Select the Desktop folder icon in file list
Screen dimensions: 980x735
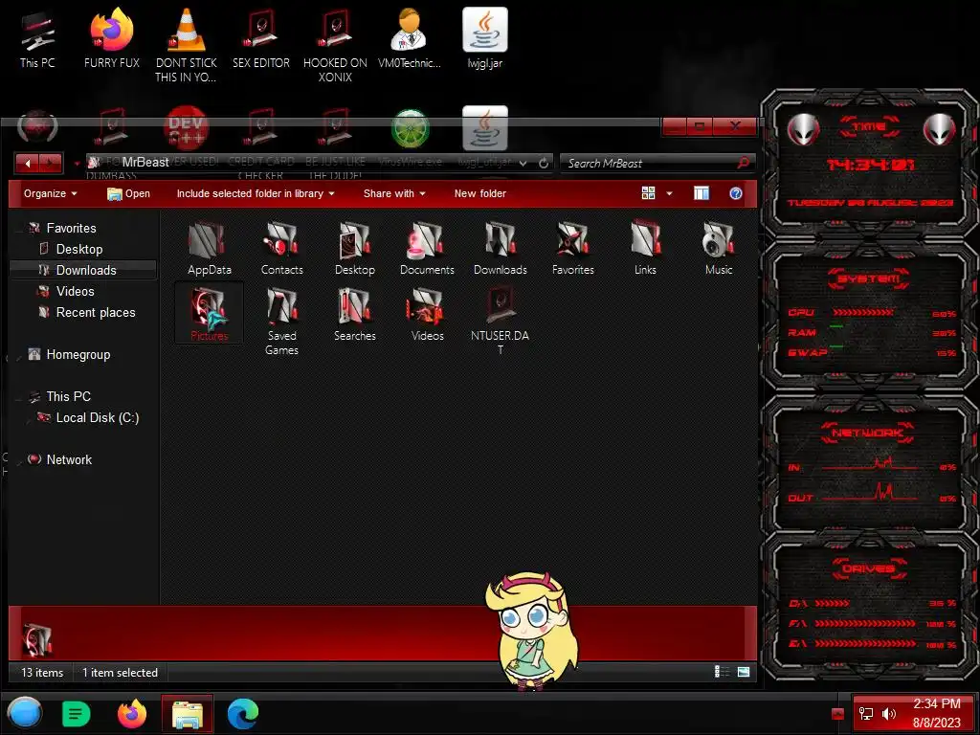354,248
